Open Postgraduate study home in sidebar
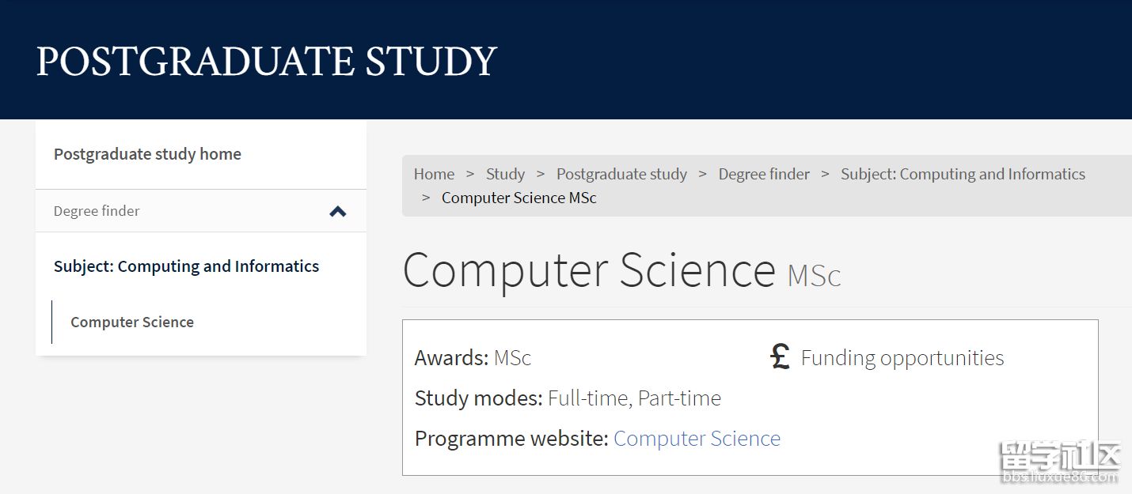The height and width of the screenshot is (494, 1132). 147,154
